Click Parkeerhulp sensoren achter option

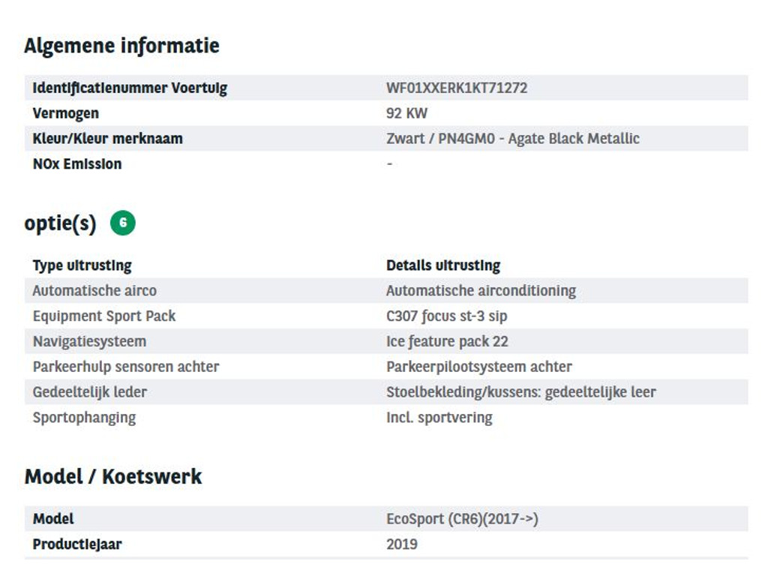126,367
